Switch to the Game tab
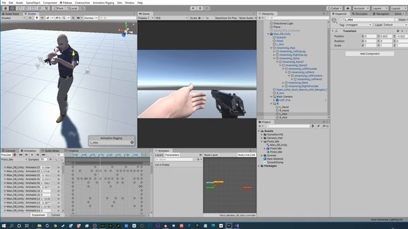 coord(145,14)
